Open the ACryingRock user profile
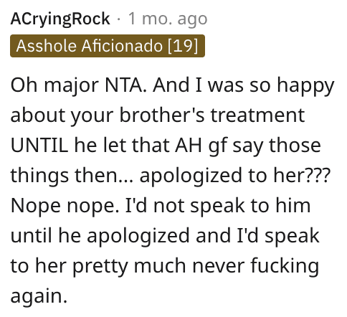347x317 pixels. coord(60,19)
